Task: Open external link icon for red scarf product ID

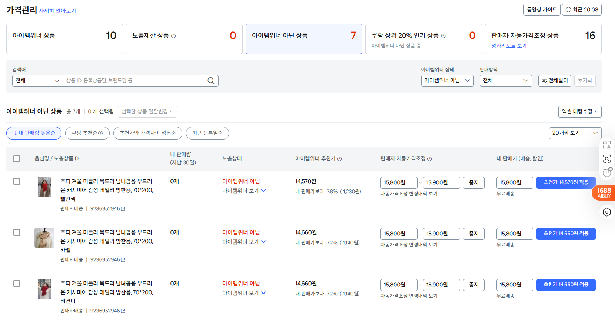Action: click(123, 209)
